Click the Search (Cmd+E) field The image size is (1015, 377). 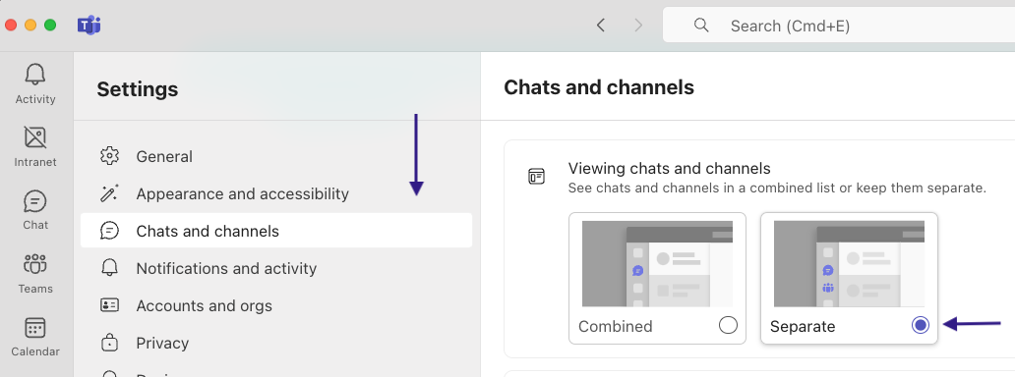click(x=839, y=26)
